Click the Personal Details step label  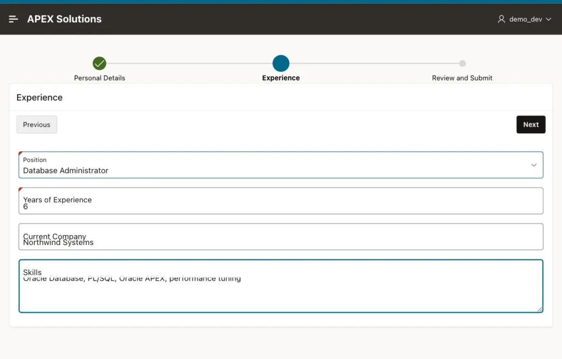tap(99, 78)
